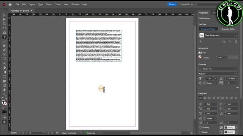Screen dimensions: 243x136
Task: Select the Hand tool
Action: coord(4,90)
